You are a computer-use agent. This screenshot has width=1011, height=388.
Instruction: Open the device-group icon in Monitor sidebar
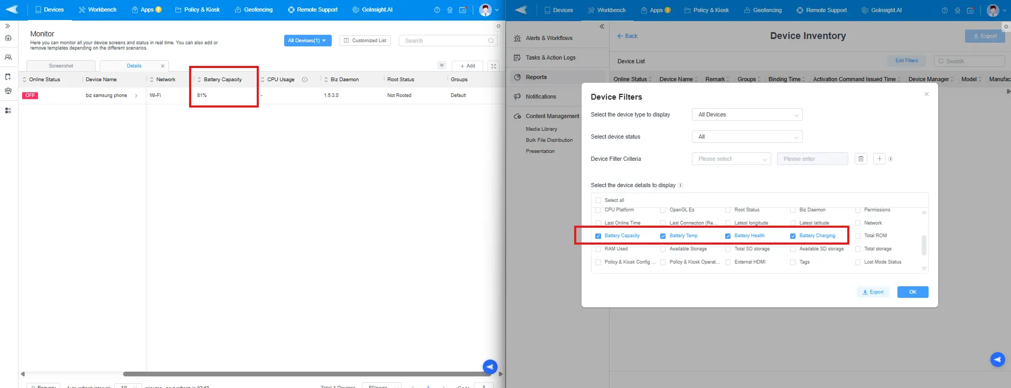click(x=8, y=91)
